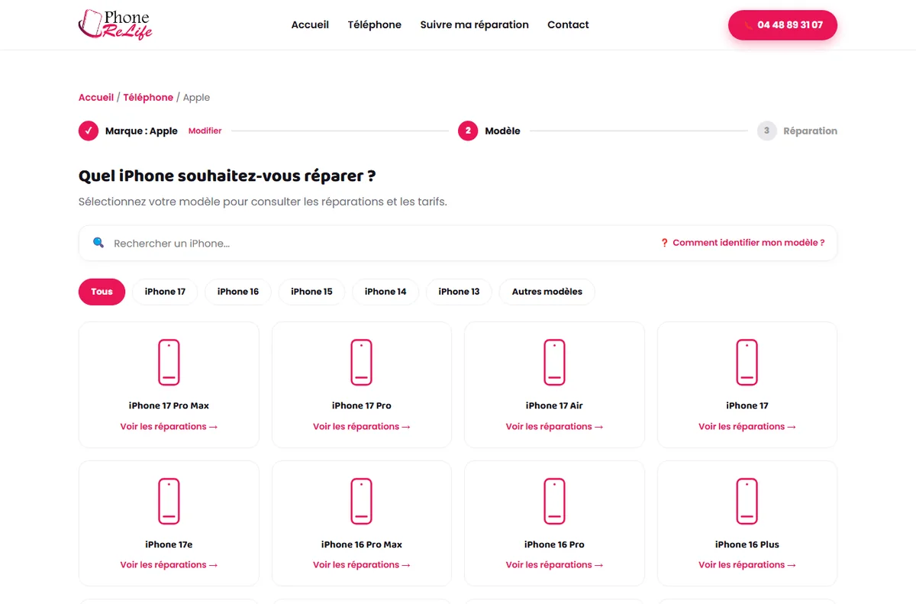Click the iPhone 16 Pro Max phone icon
Image resolution: width=916 pixels, height=604 pixels.
(x=362, y=501)
